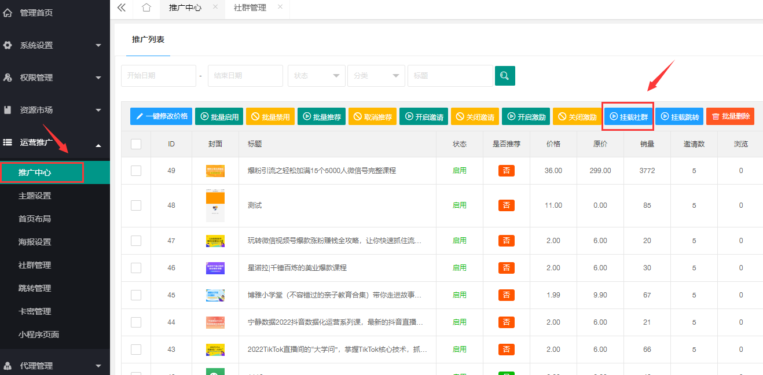This screenshot has height=375, width=763.
Task: Toggle 是否推荐 badge for row 47
Action: coord(506,241)
